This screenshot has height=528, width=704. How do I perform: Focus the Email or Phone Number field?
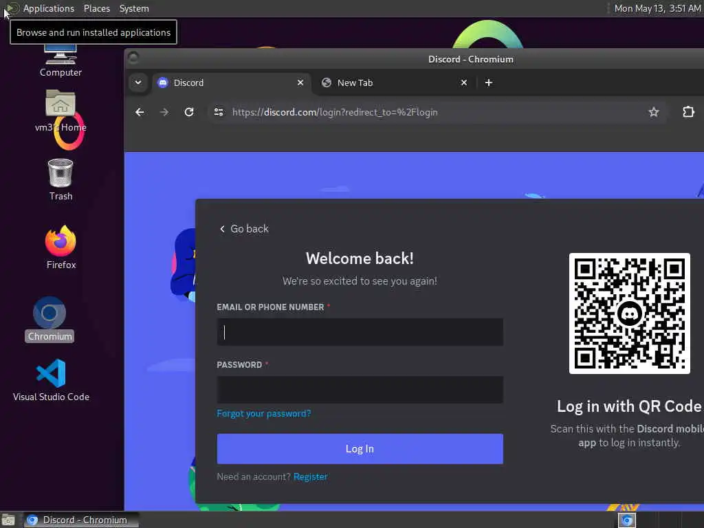[x=360, y=332]
